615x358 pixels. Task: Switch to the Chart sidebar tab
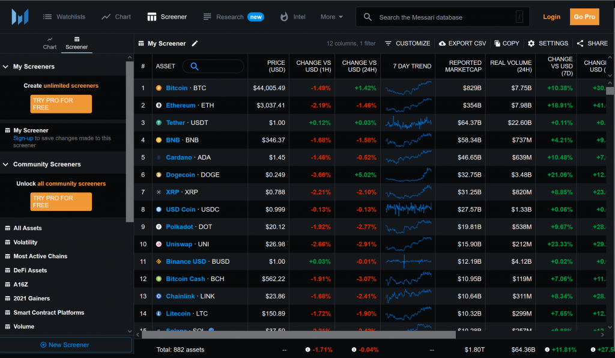click(50, 43)
